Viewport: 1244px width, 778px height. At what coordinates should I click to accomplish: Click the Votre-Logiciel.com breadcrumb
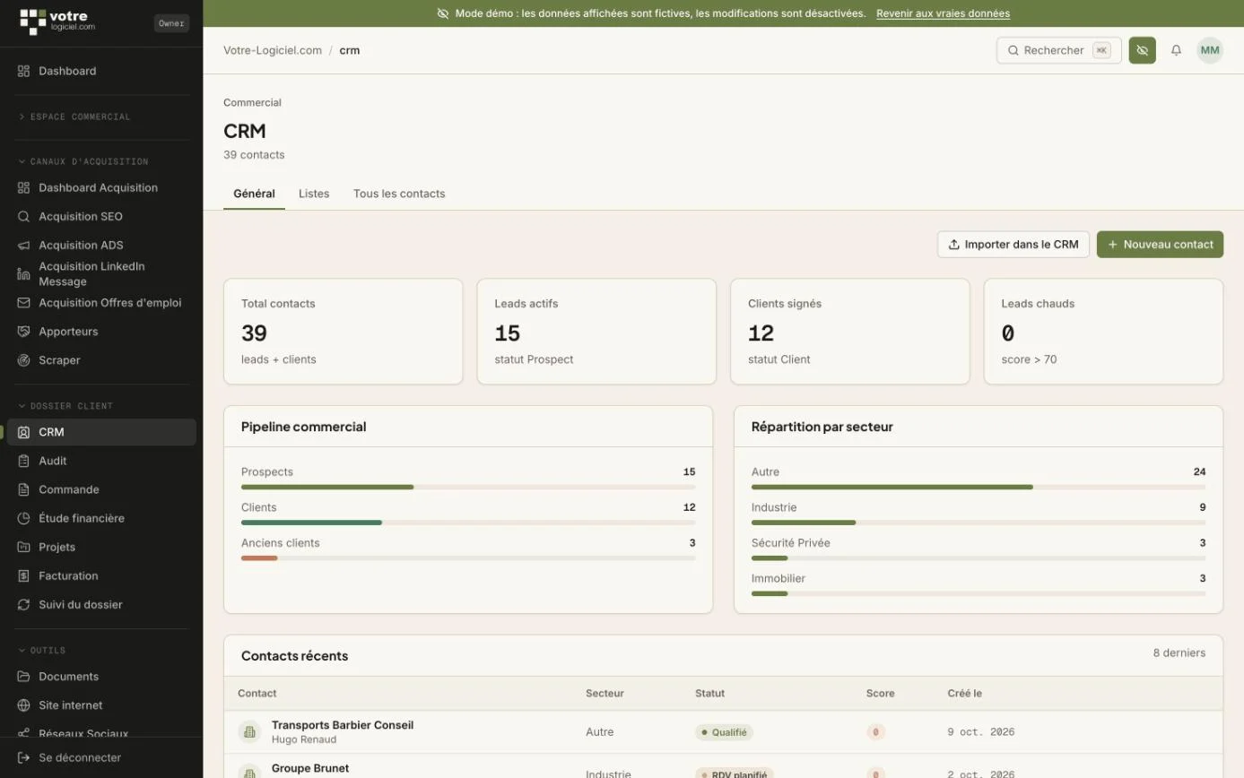point(273,50)
